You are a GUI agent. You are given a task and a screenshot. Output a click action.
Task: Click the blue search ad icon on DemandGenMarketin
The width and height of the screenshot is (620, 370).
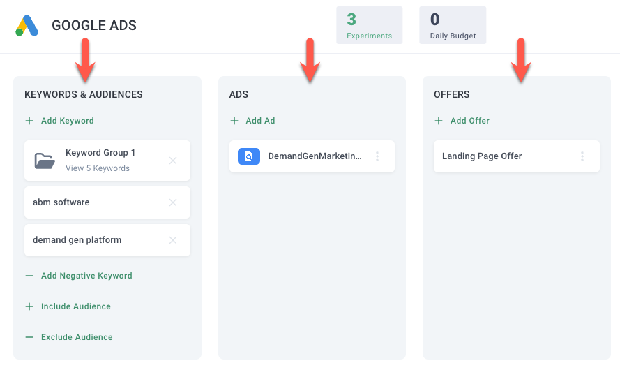[249, 156]
